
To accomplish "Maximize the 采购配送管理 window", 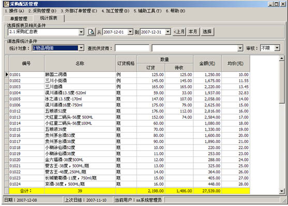I will point(276,4).
